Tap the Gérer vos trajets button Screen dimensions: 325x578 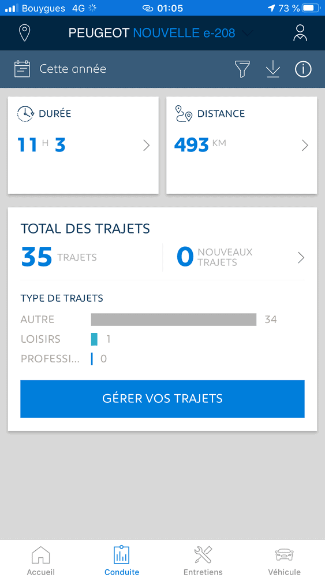(162, 399)
